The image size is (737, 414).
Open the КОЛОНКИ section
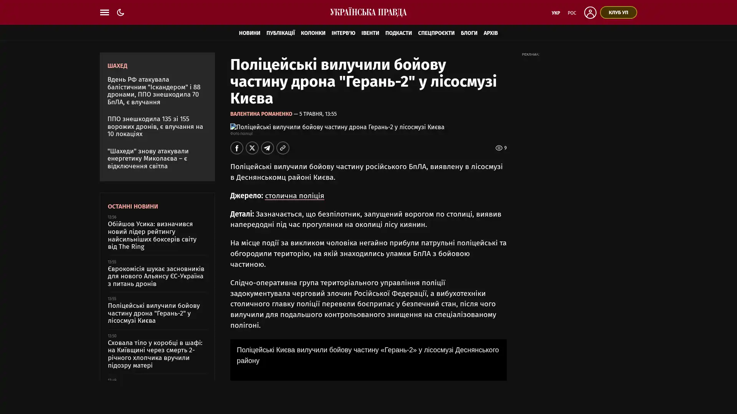click(313, 33)
